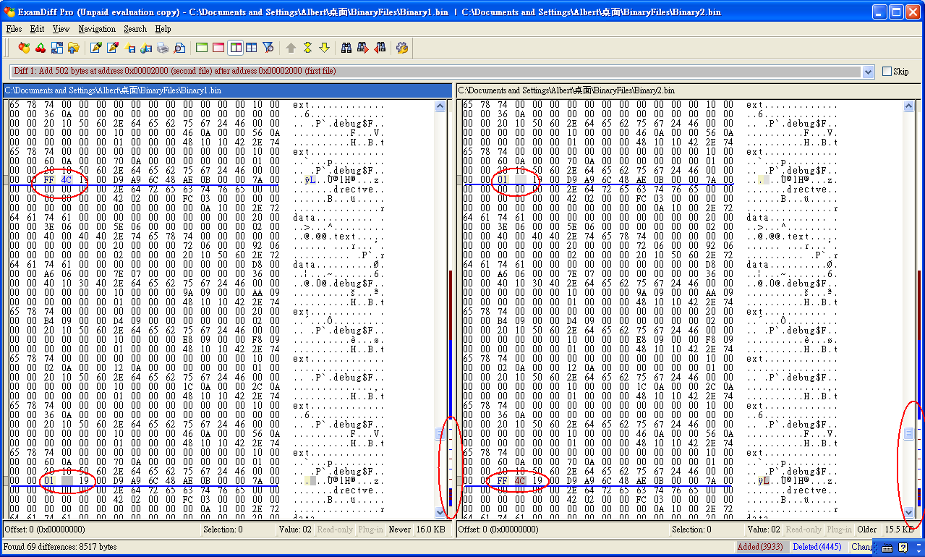Click the Save first file icon
925x557 pixels.
(x=129, y=48)
